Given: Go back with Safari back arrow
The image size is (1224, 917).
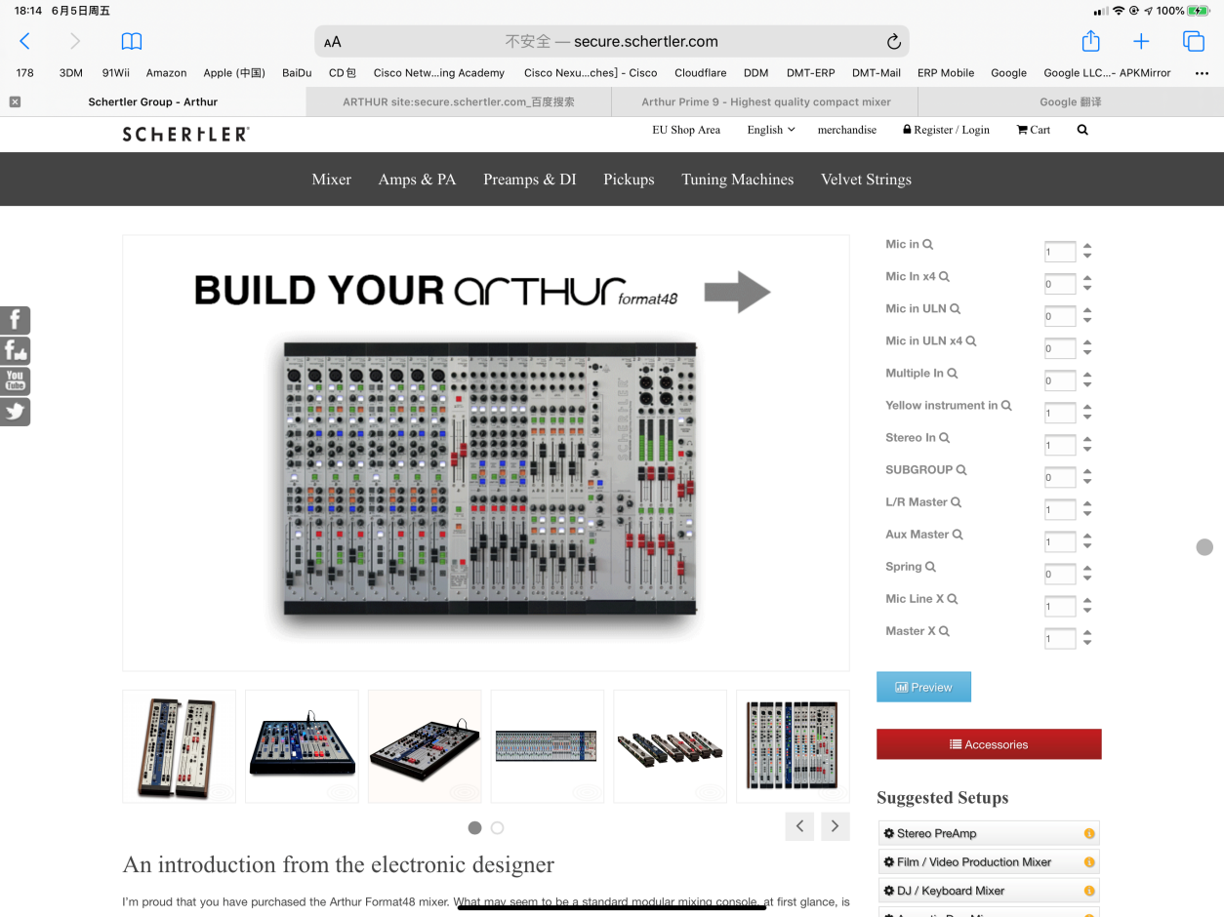Looking at the screenshot, I should coord(25,41).
